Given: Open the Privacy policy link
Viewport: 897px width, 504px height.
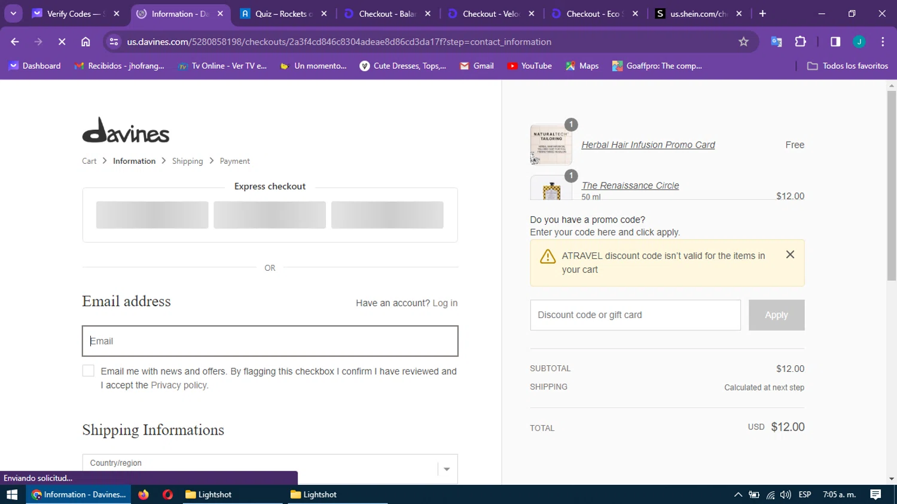Looking at the screenshot, I should [179, 385].
